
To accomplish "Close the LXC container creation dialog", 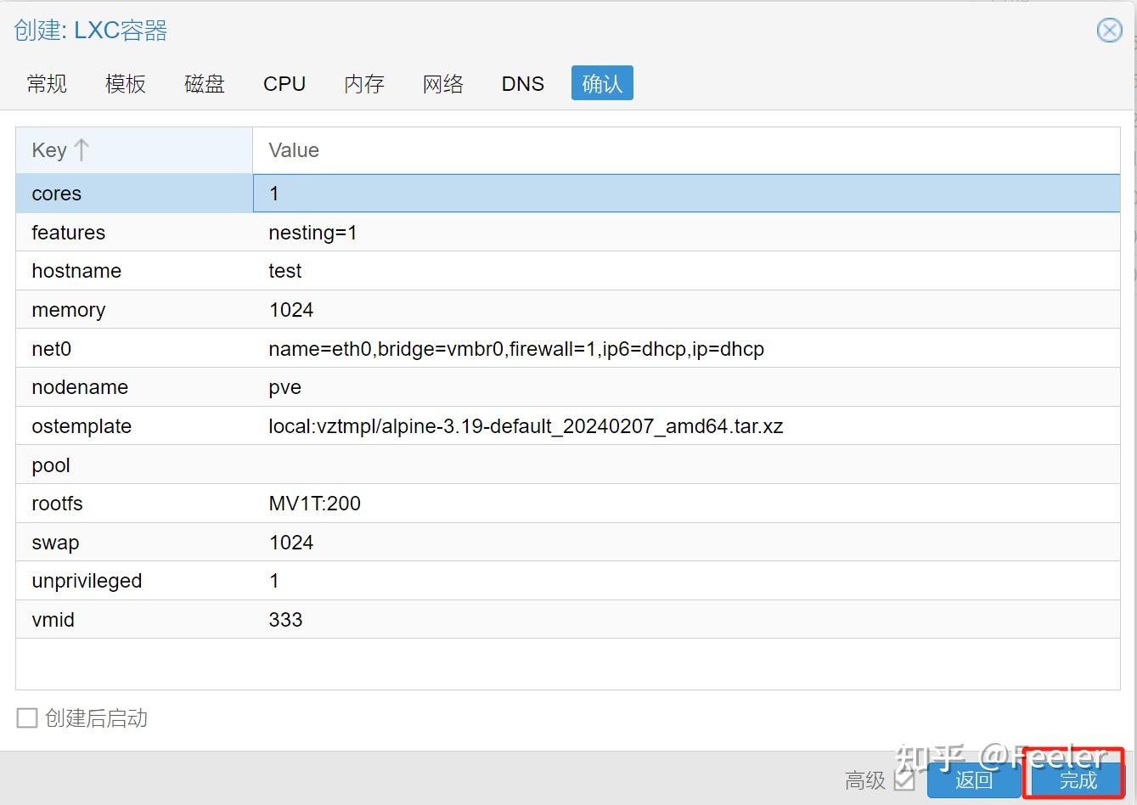I will 1109,30.
